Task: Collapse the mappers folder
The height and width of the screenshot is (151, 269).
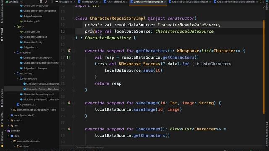Action: tap(15, 52)
